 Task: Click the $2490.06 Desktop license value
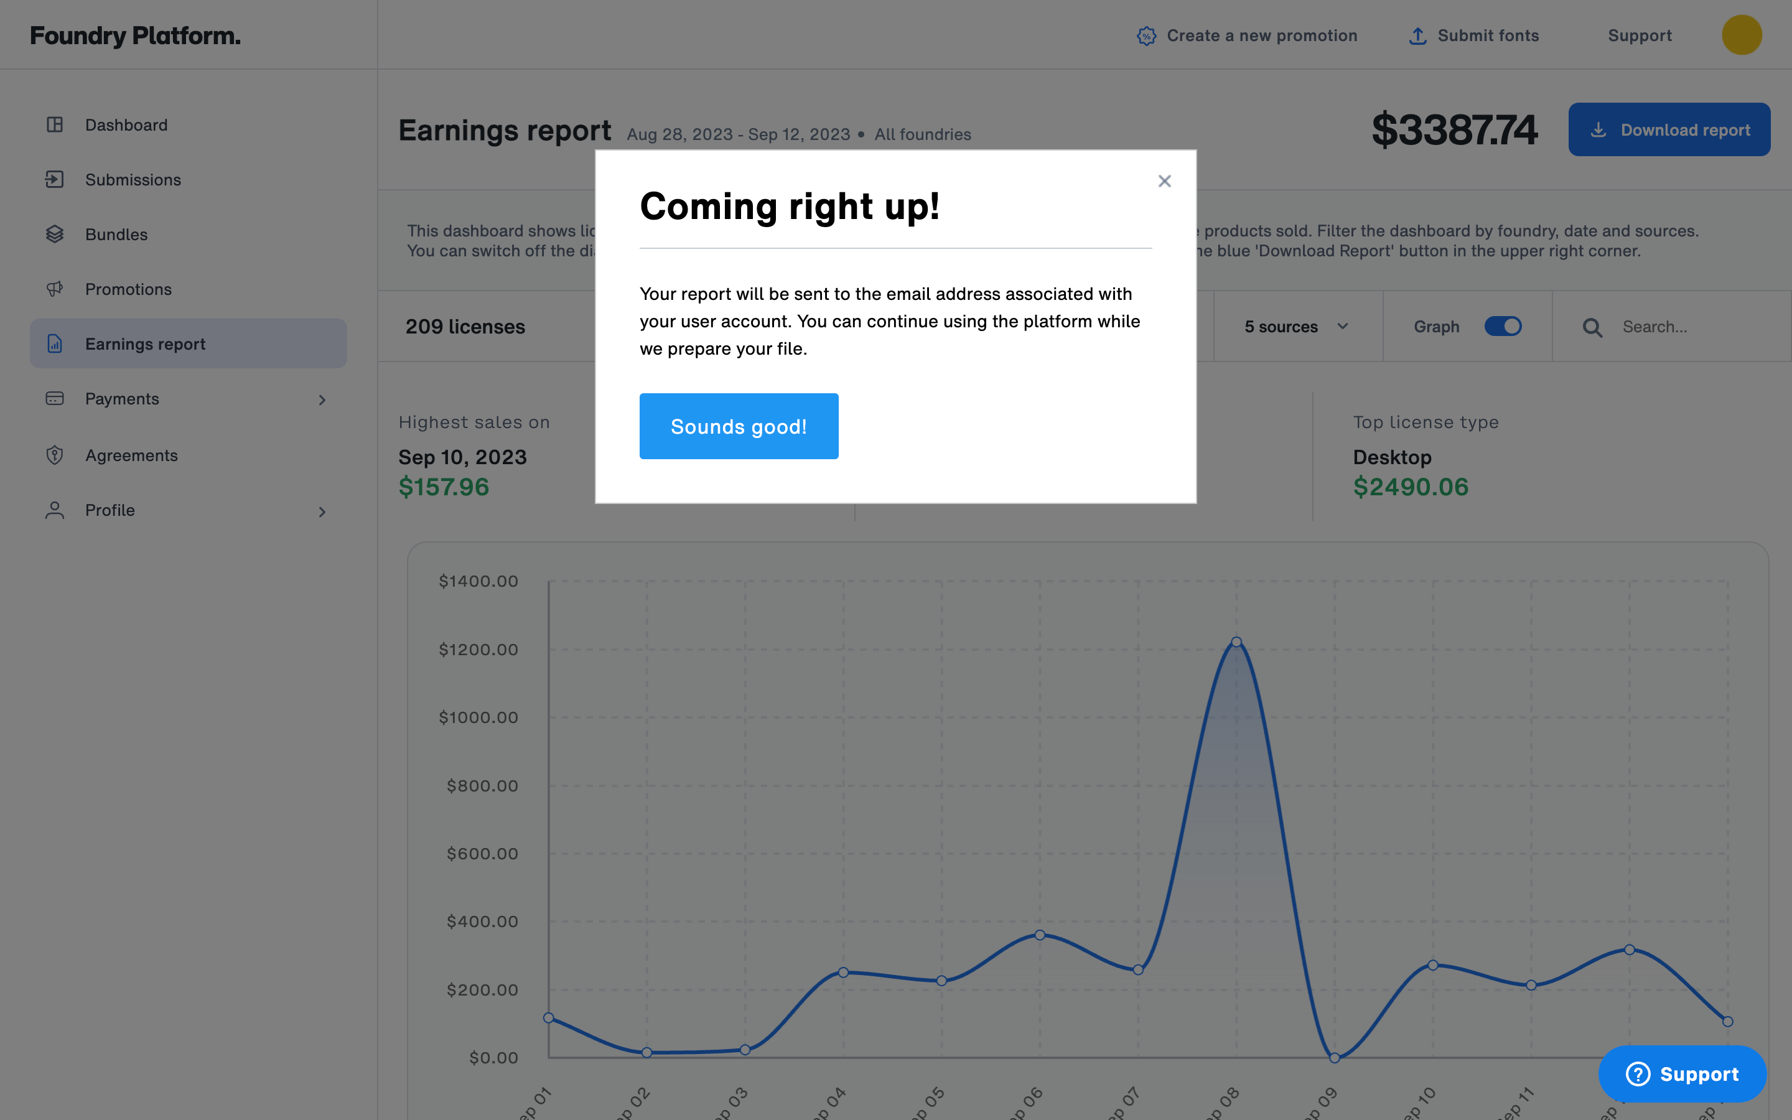[x=1411, y=487]
